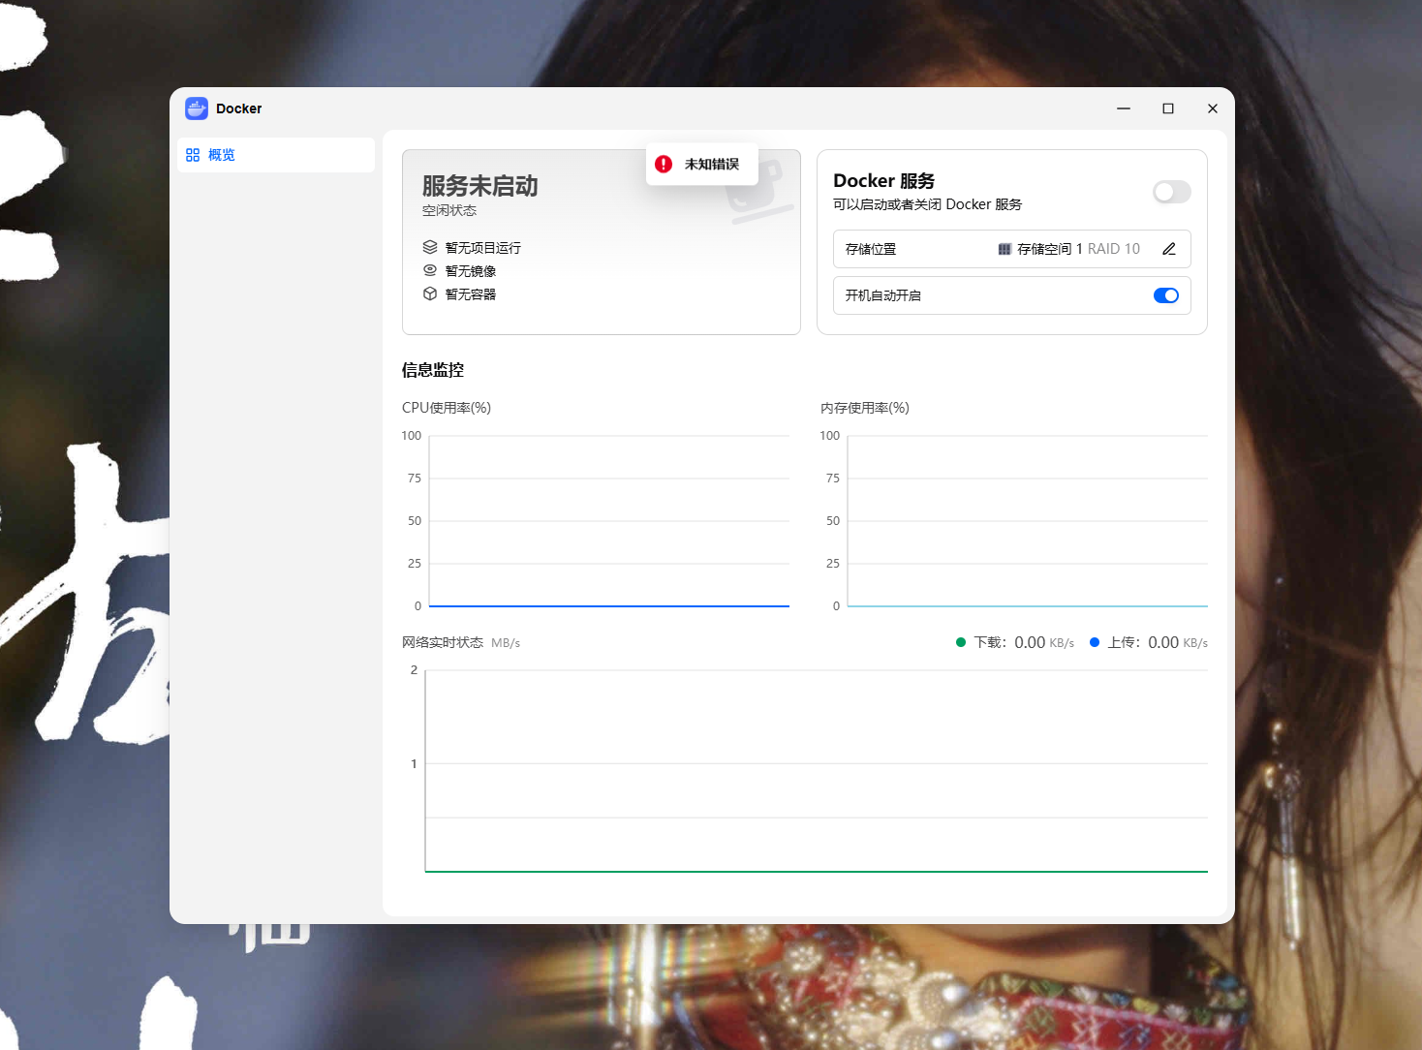Click inside the memory usage chart area
The image size is (1422, 1050).
tap(1028, 521)
